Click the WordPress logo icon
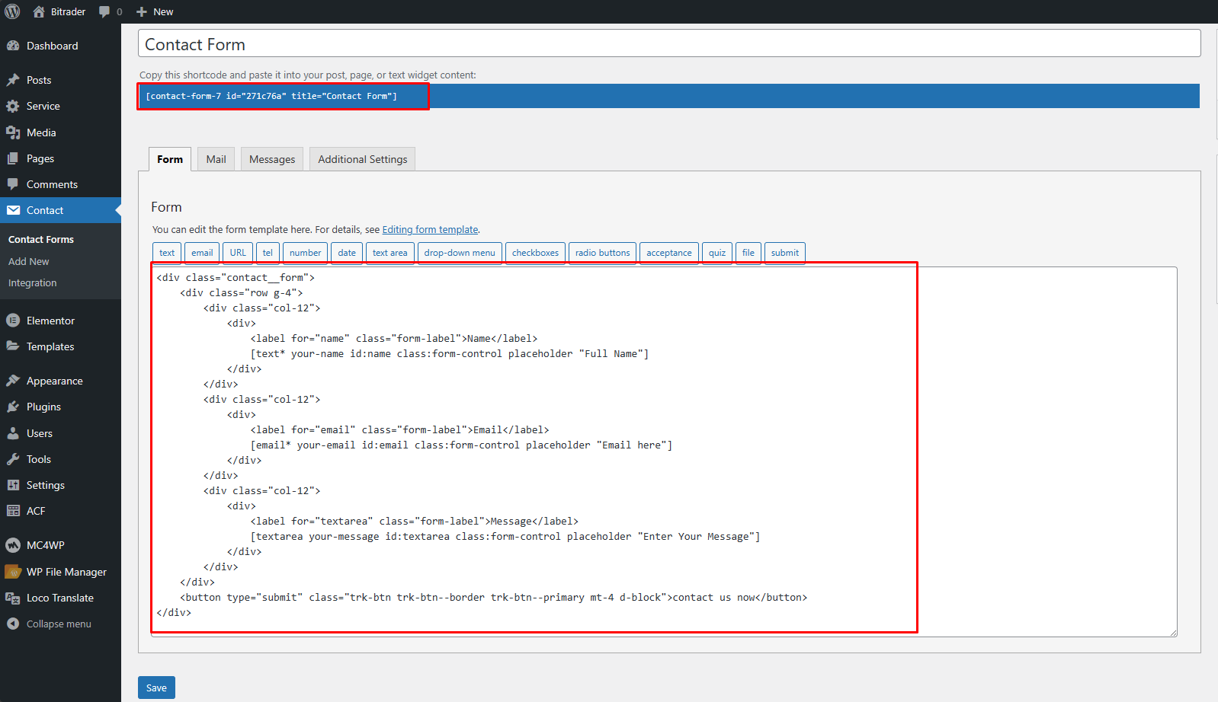 pos(12,11)
